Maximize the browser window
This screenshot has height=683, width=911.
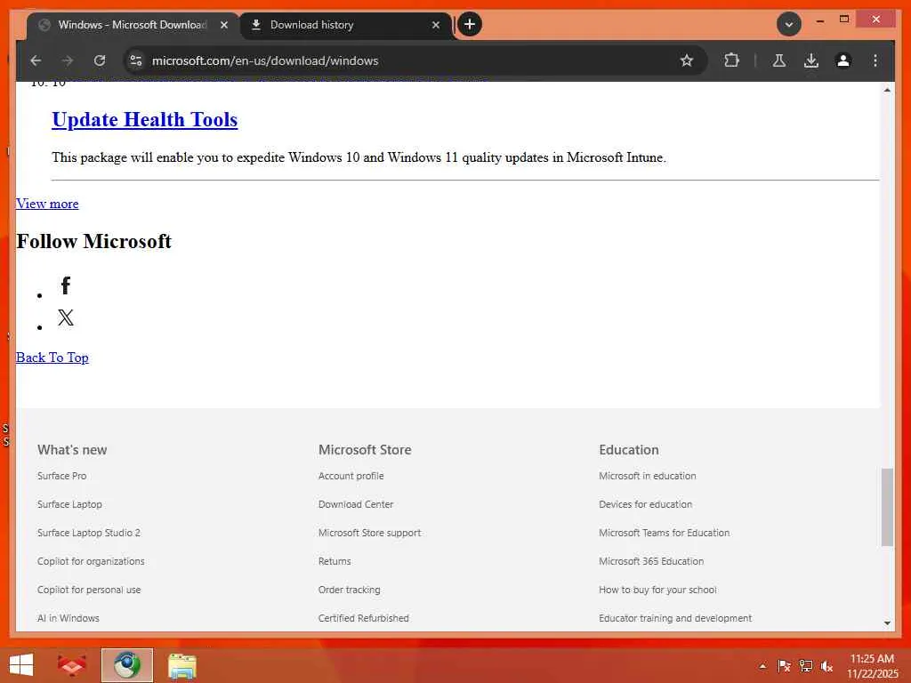click(844, 20)
